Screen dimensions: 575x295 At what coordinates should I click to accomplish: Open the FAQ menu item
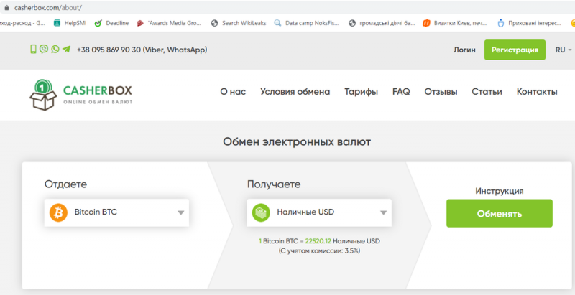coord(401,92)
